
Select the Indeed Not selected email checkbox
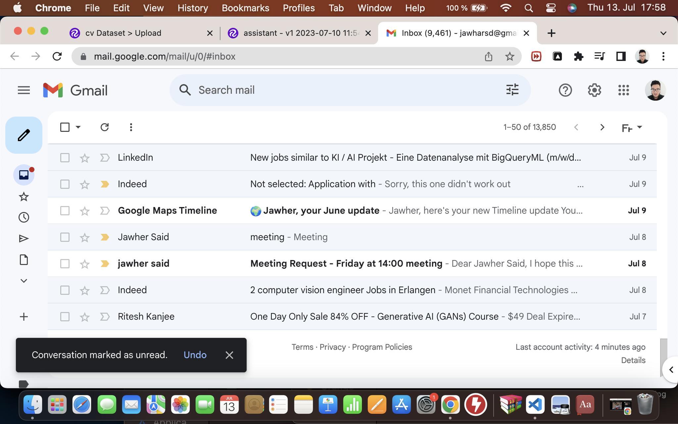pyautogui.click(x=65, y=184)
